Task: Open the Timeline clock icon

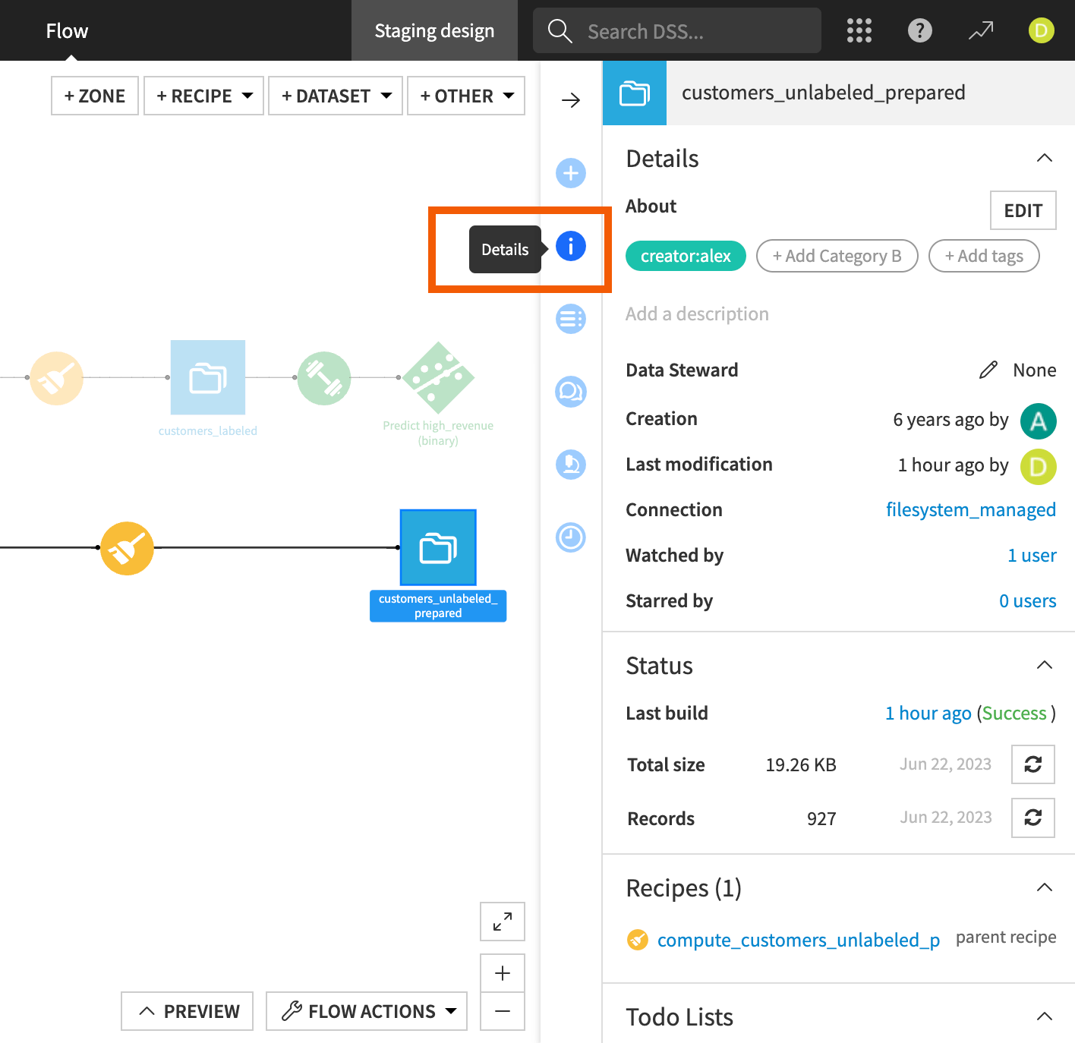Action: (x=571, y=537)
